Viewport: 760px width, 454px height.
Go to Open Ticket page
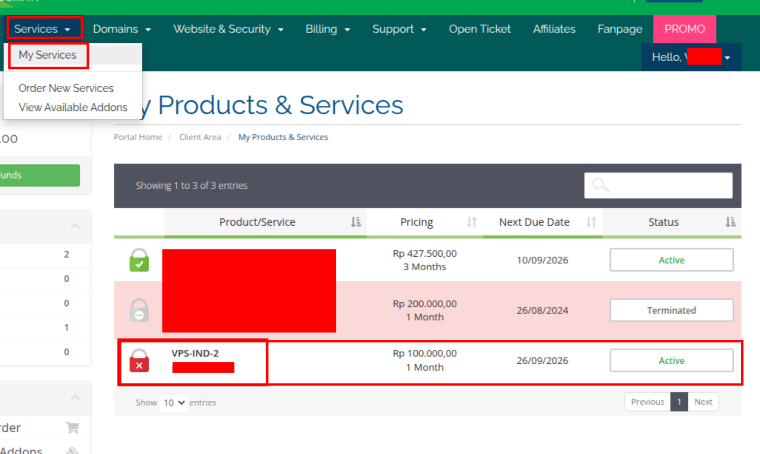[x=480, y=29]
